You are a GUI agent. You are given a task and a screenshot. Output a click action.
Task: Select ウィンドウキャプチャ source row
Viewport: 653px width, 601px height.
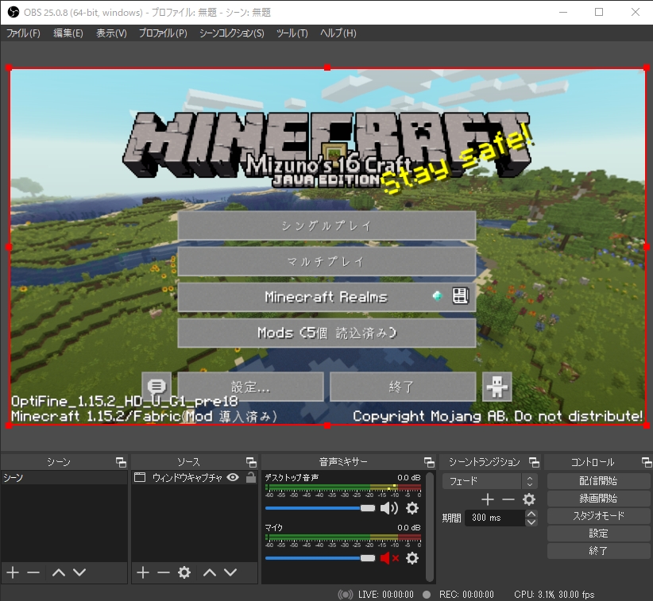[195, 477]
